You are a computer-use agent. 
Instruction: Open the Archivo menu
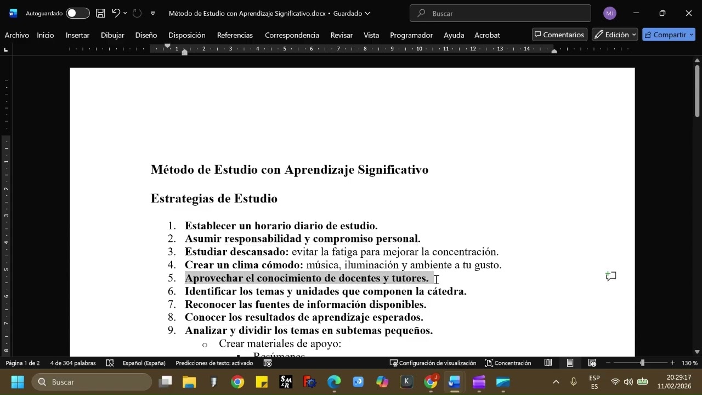[17, 35]
